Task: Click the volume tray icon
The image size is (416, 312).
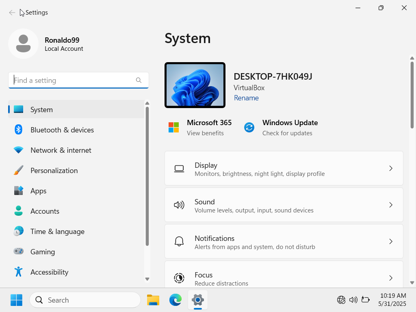Action: pos(353,300)
